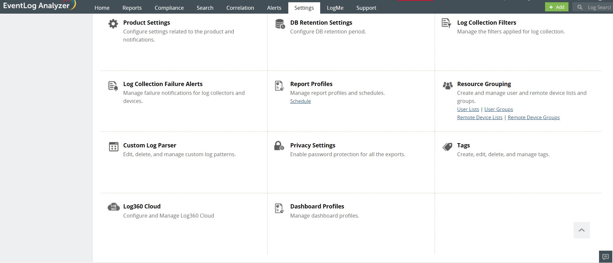Click the Resource Grouping people icon

pos(448,85)
